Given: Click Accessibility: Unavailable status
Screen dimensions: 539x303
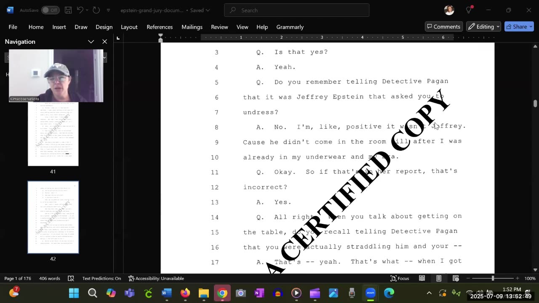Looking at the screenshot, I should point(156,278).
